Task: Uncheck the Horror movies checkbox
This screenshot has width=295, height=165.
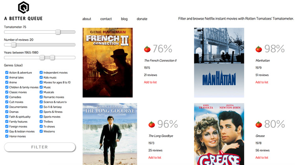Action: [x=7, y=136]
